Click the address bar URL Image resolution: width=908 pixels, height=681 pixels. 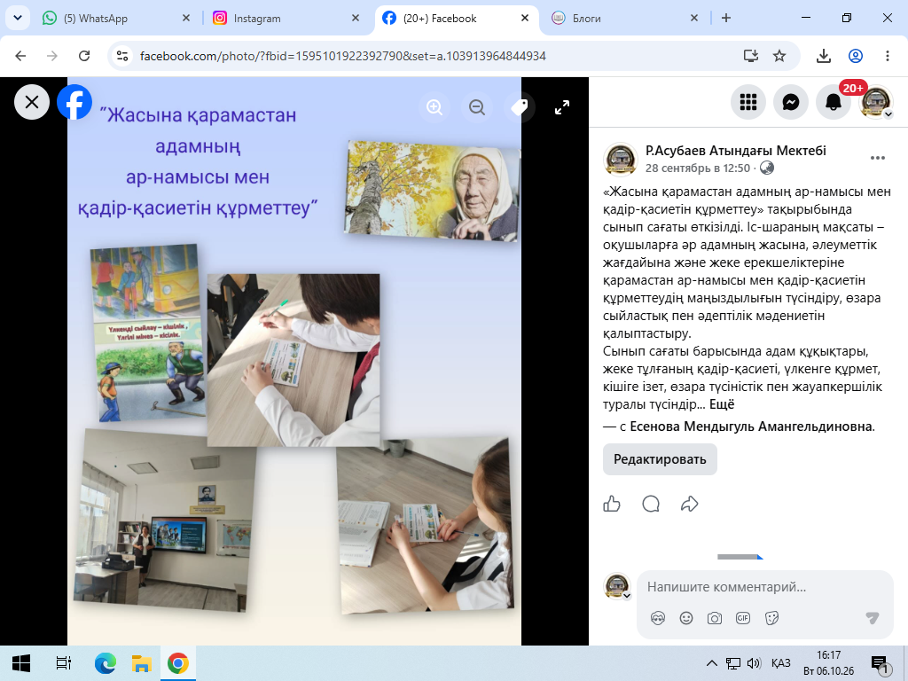pos(343,56)
